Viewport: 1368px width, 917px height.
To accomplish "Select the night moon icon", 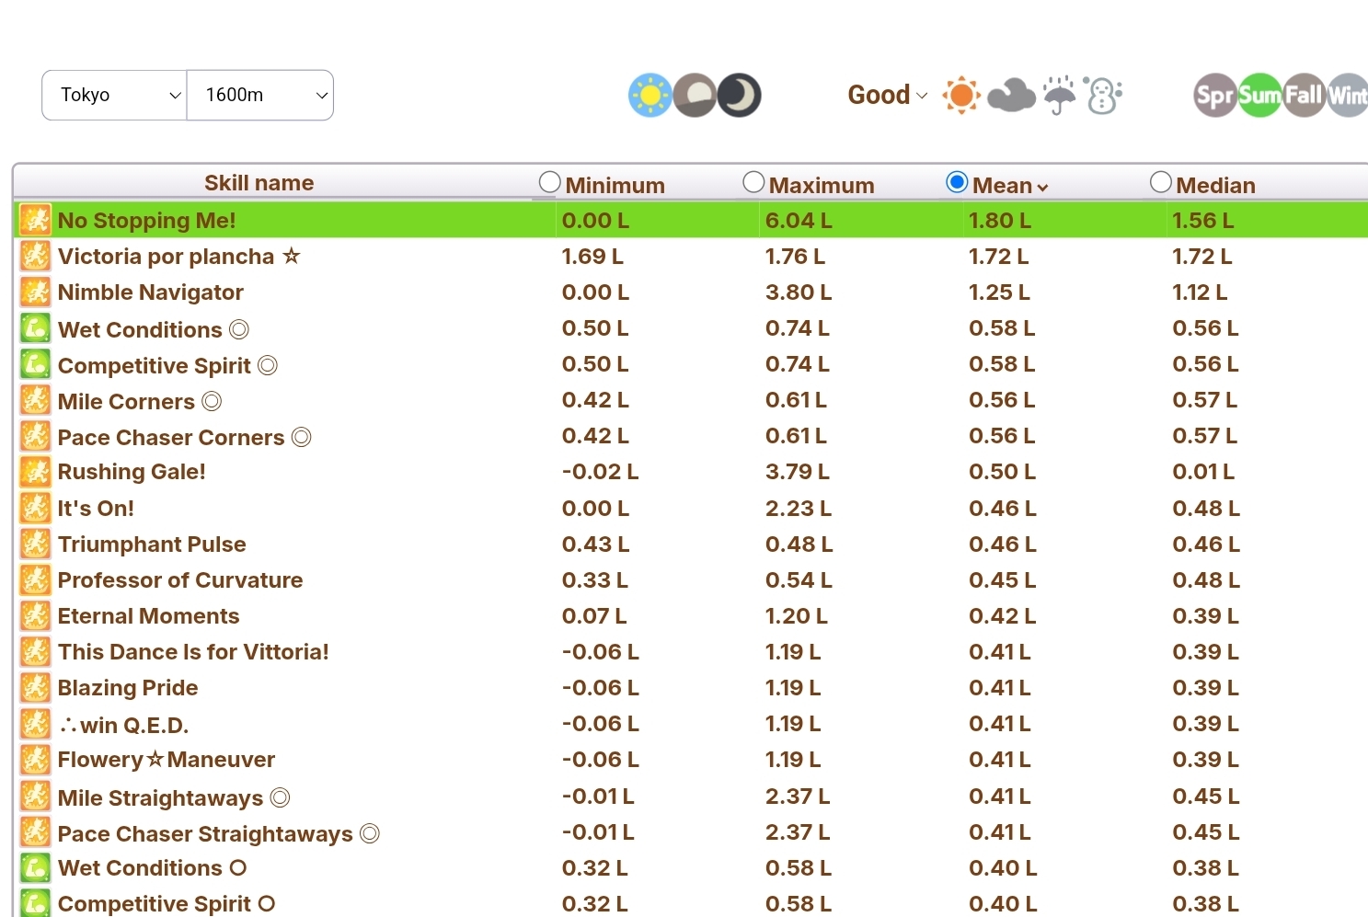I will [x=740, y=95].
